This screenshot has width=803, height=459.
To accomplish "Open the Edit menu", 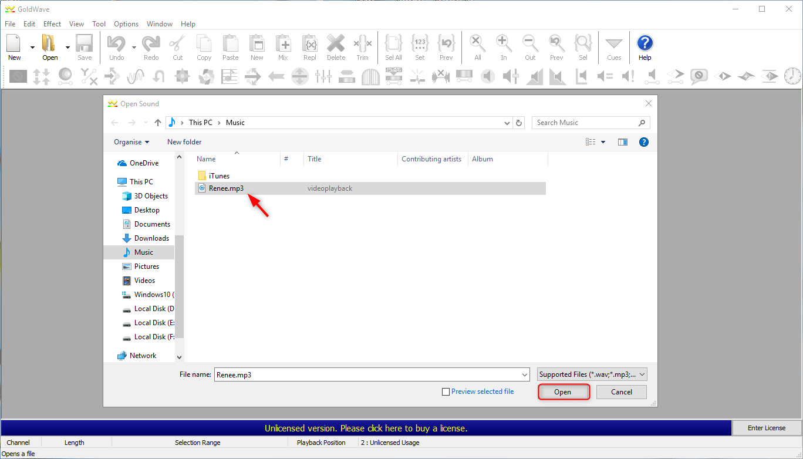I will click(29, 24).
